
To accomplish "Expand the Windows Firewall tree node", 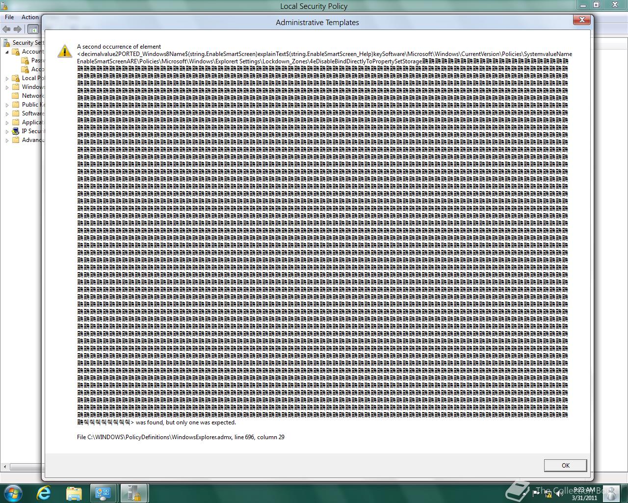I will click(x=7, y=87).
